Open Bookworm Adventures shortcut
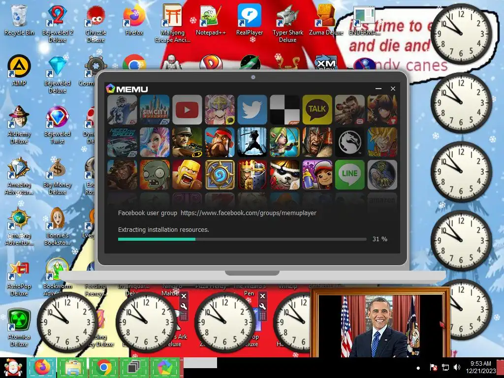This screenshot has height=378, width=504. coord(57,277)
